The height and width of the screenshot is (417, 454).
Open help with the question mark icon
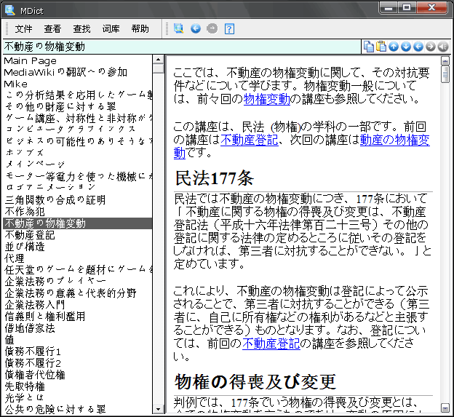tap(229, 28)
